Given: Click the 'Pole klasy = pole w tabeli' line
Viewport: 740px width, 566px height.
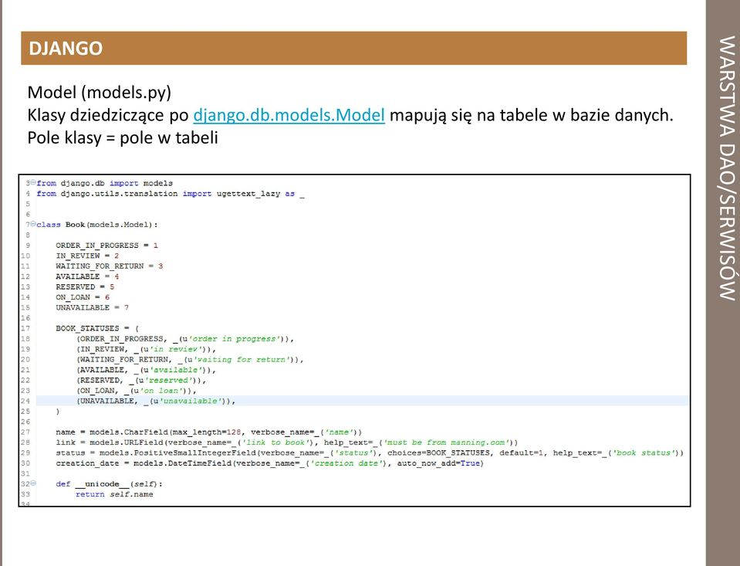Looking at the screenshot, I should (x=123, y=137).
